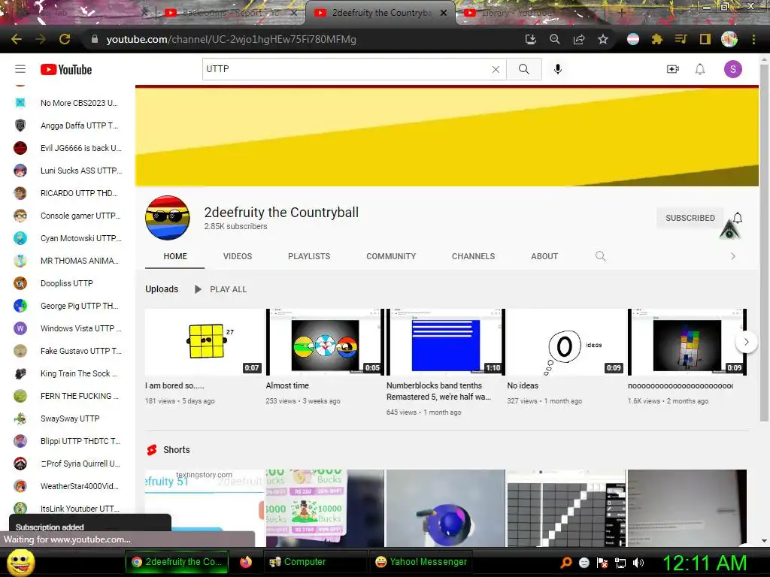Open the Numberblocks band tenths video title
770x577 pixels.
tap(438, 391)
